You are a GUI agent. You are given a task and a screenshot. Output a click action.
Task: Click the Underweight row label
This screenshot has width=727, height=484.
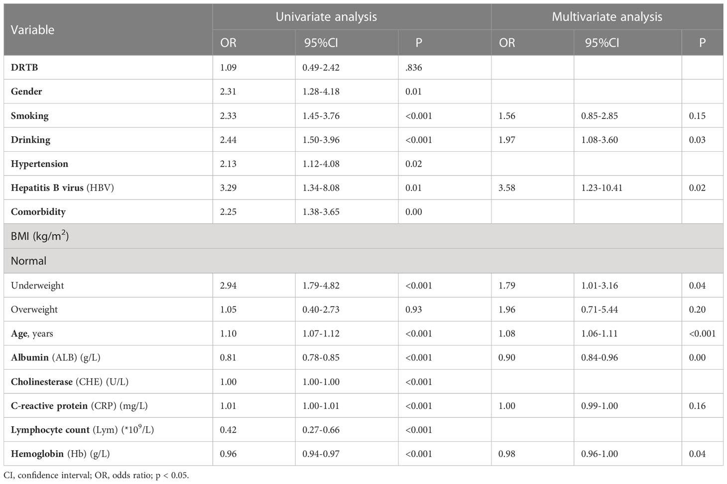(x=37, y=286)
